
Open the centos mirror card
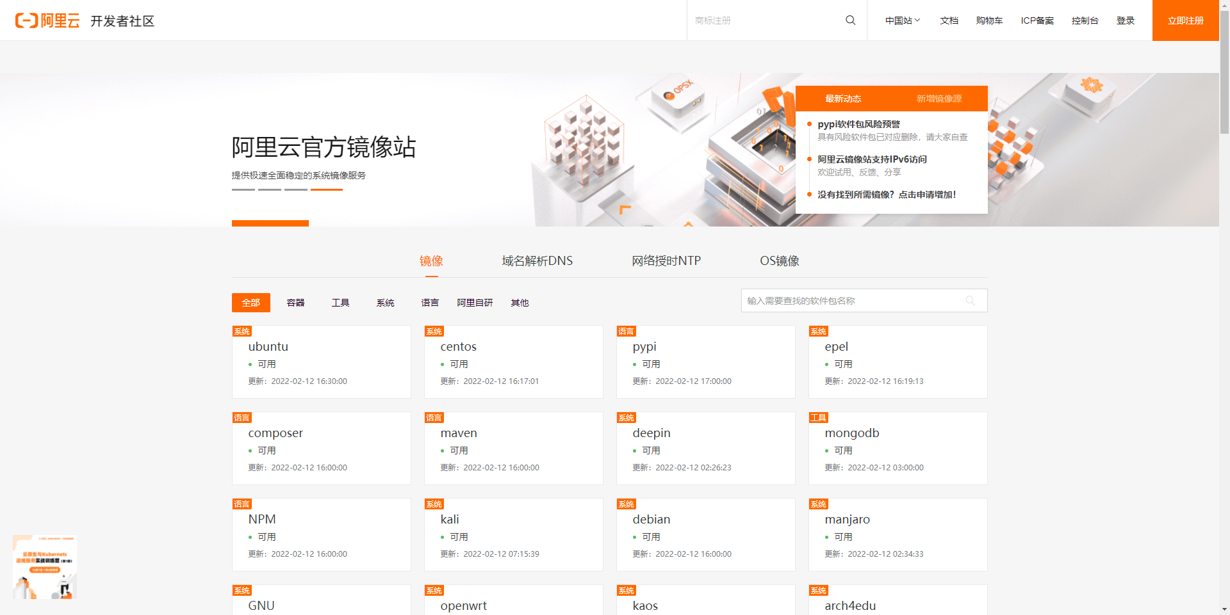pyautogui.click(x=514, y=362)
